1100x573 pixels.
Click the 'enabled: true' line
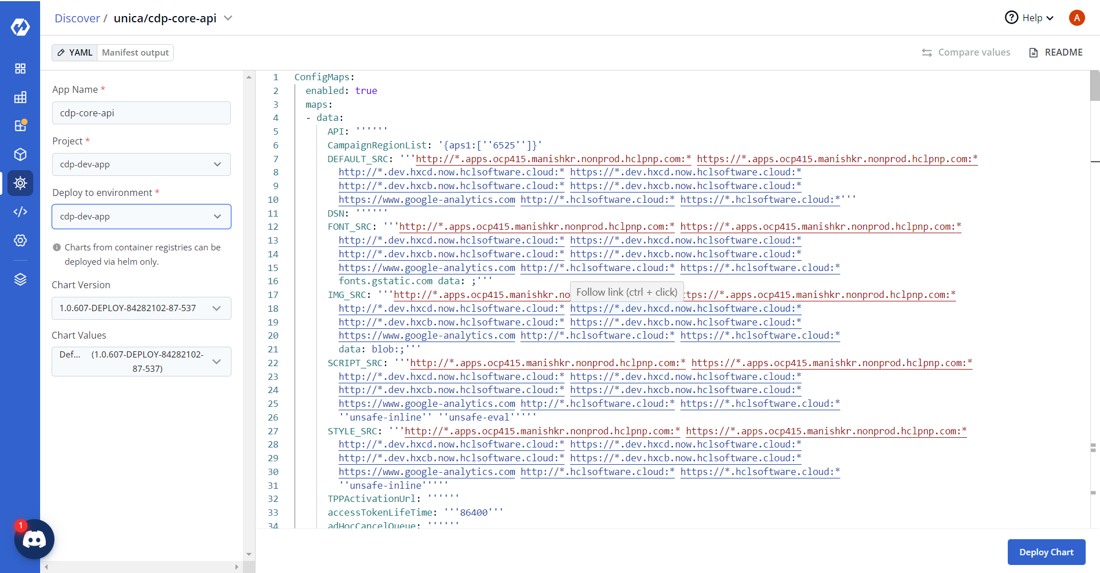(341, 91)
